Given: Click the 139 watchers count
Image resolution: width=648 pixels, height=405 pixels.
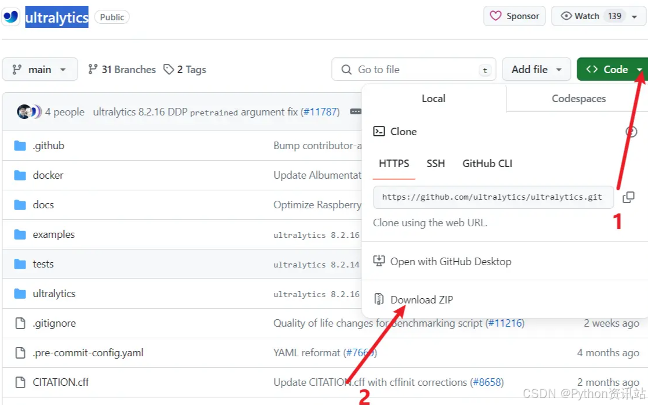Looking at the screenshot, I should (614, 16).
